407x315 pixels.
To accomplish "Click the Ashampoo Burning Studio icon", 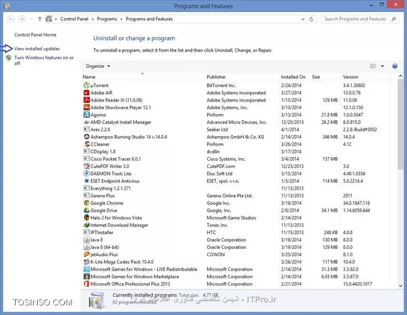I will click(86, 137).
